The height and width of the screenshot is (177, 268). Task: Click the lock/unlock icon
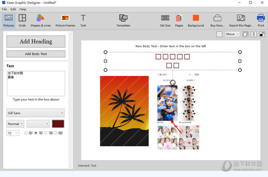[262, 34]
